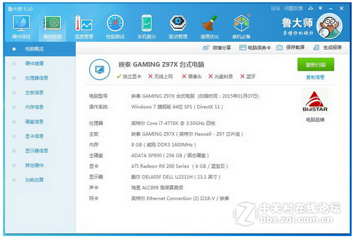
Task: Click 操作系统 row label
Action: 98,106
